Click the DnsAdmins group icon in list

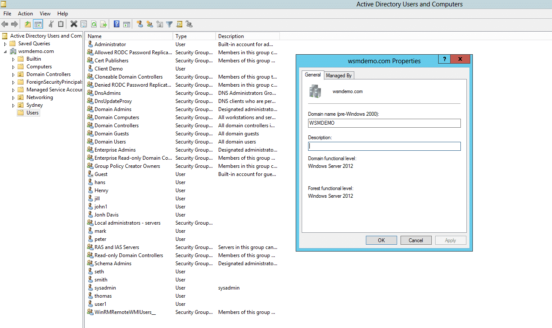tap(90, 93)
